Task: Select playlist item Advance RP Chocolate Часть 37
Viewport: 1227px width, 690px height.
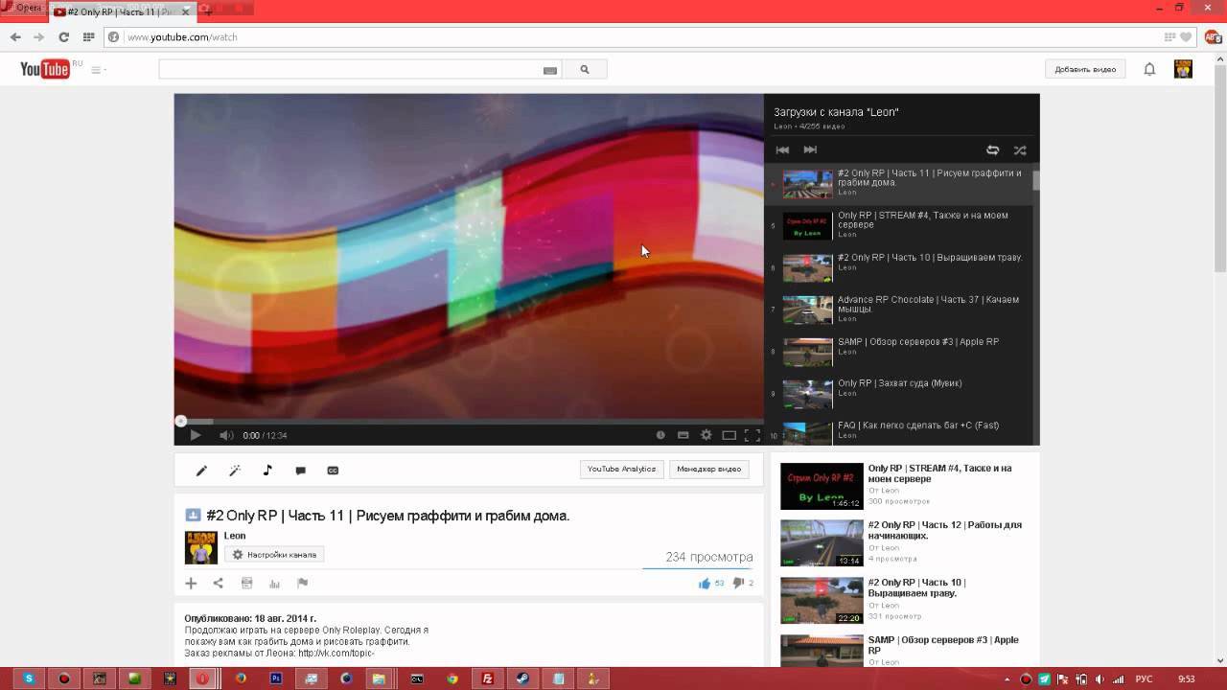Action: click(899, 309)
